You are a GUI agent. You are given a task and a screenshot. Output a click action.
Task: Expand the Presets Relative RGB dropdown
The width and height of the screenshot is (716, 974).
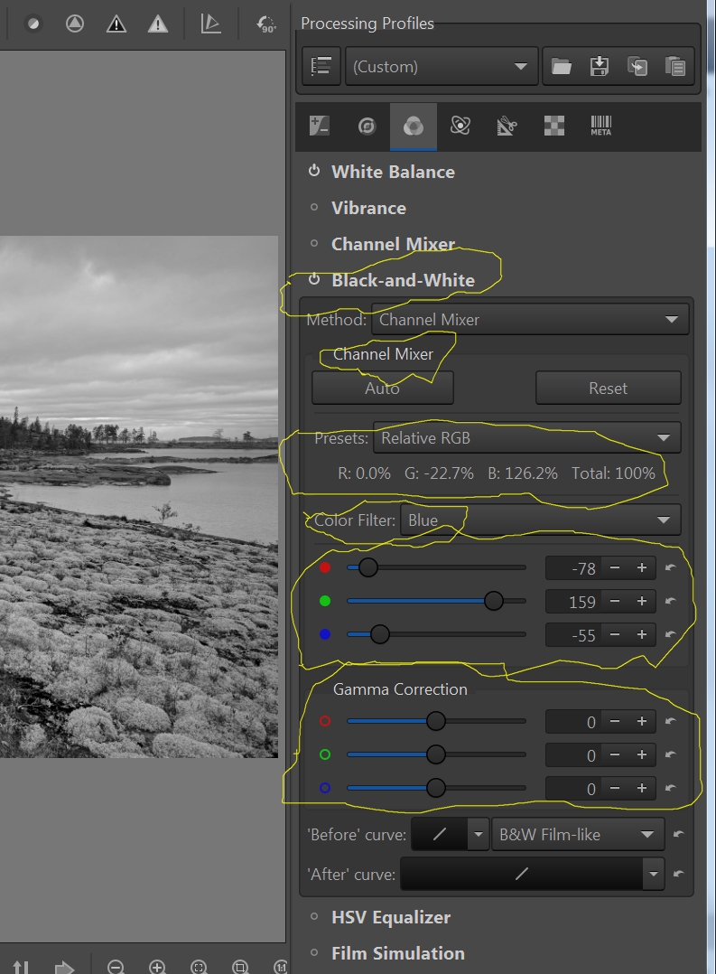point(526,438)
